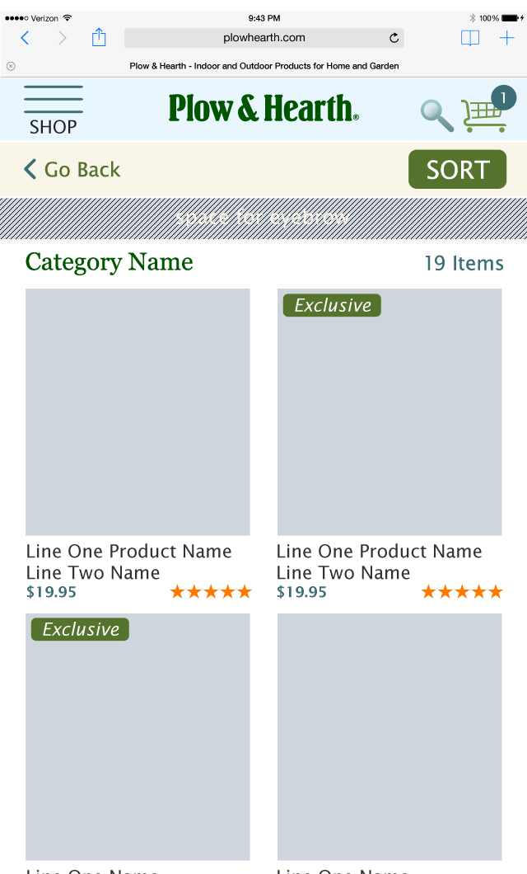
Task: Open Safari bookmarks book icon
Action: click(x=470, y=38)
